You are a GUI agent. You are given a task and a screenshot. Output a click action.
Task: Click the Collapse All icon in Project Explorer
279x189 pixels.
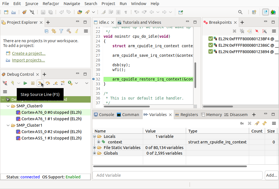[47, 31]
